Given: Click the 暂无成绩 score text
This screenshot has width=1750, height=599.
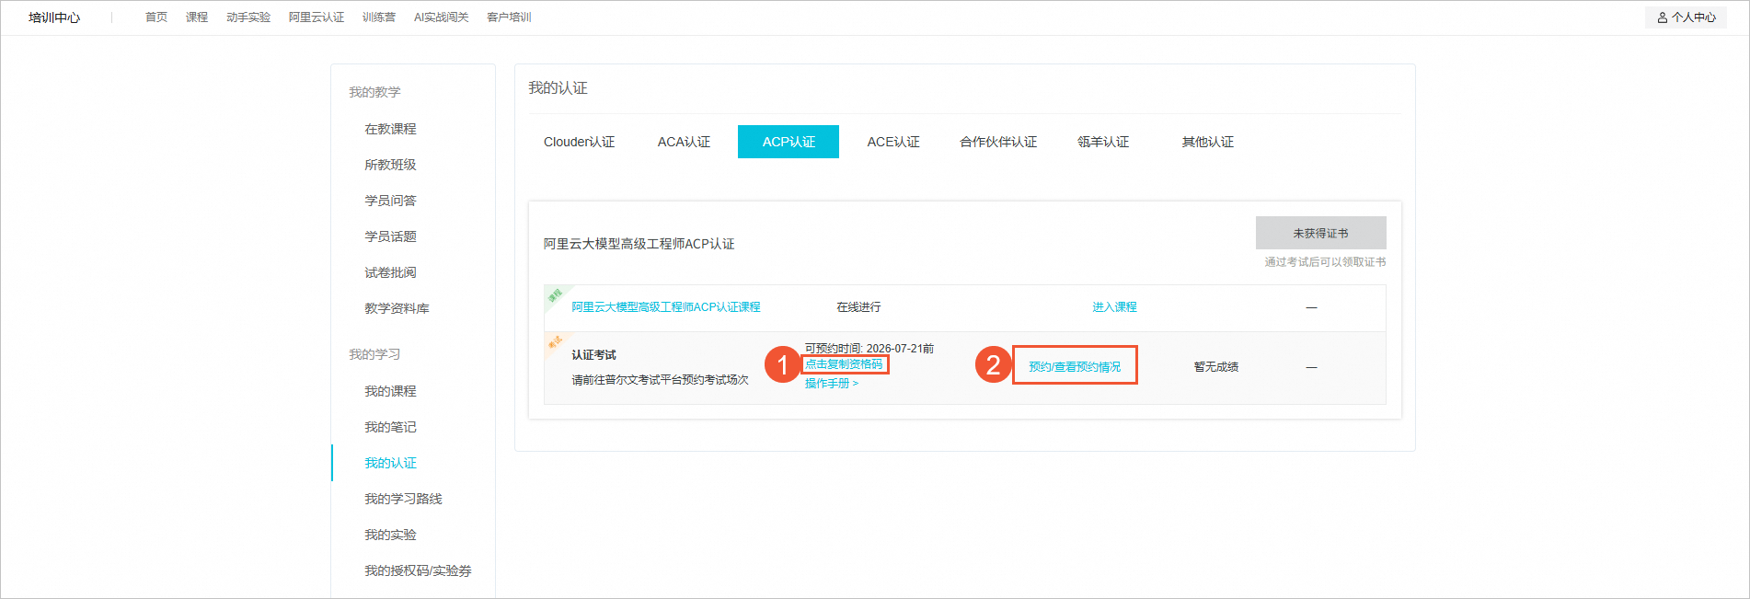Looking at the screenshot, I should click(1216, 366).
